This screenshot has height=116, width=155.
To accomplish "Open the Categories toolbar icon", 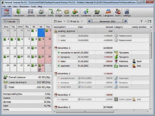I will pyautogui.click(x=108, y=13).
